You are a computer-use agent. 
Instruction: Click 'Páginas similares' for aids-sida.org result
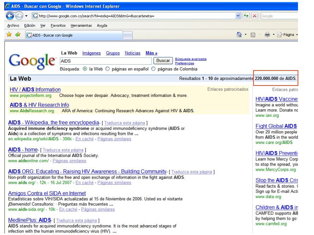coord(98,210)
